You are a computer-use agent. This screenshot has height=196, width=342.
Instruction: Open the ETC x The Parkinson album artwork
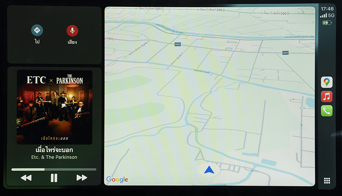(54, 107)
